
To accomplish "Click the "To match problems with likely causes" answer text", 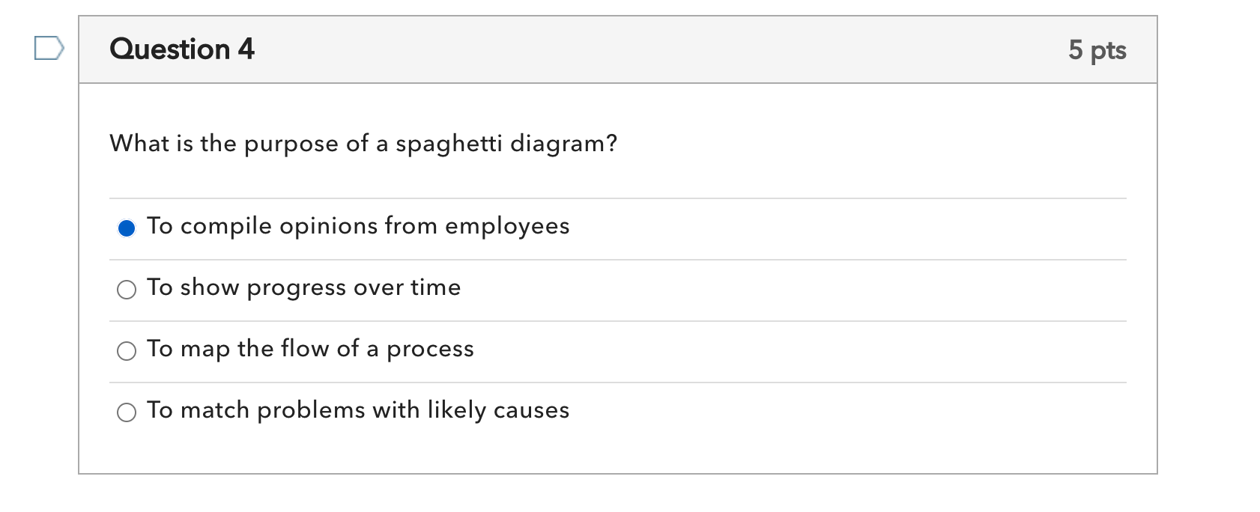I will click(x=358, y=410).
